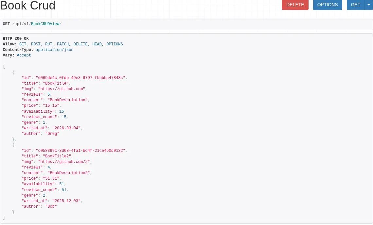Select reviews_count value 51
Viewport: 373px width, 225px height.
pyautogui.click(x=64, y=190)
